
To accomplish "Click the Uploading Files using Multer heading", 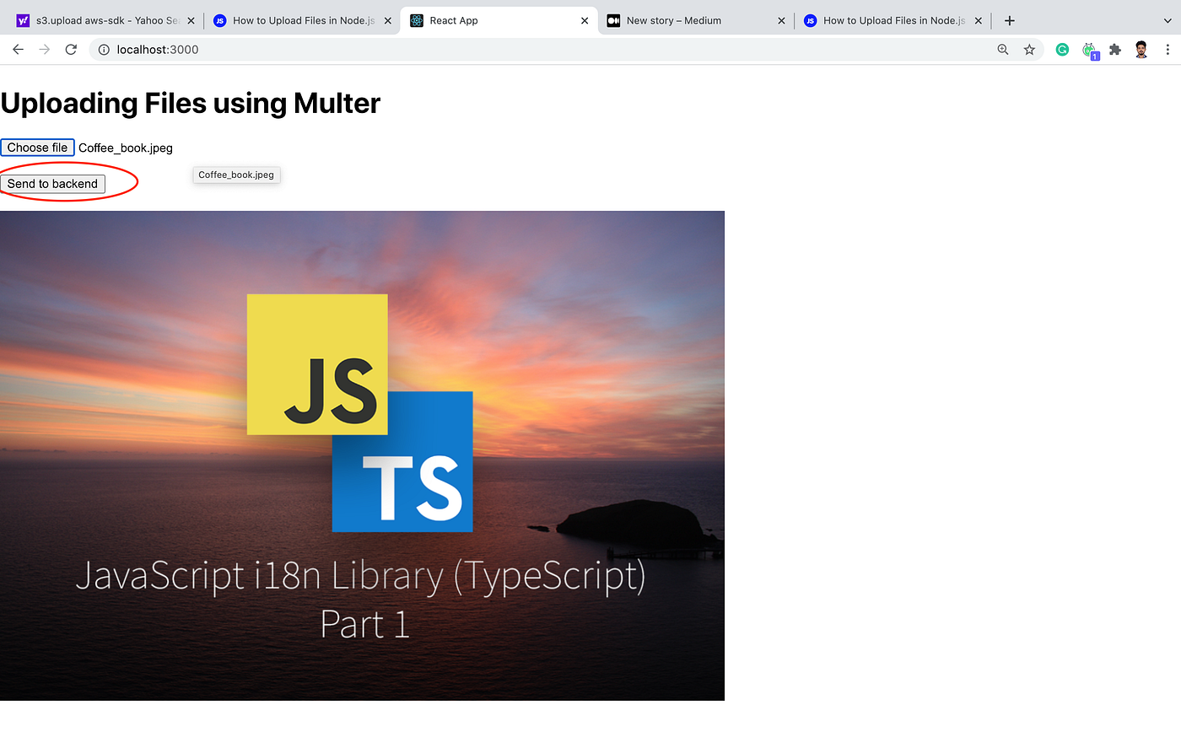I will (x=191, y=103).
